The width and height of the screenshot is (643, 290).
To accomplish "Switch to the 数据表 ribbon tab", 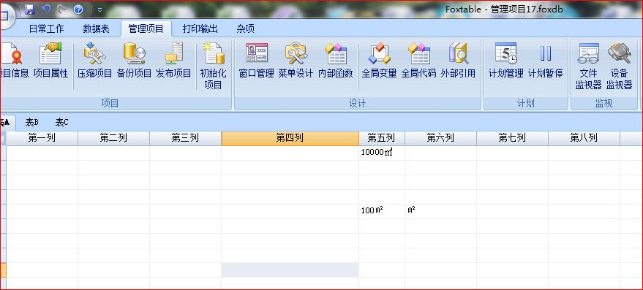I will coord(96,28).
